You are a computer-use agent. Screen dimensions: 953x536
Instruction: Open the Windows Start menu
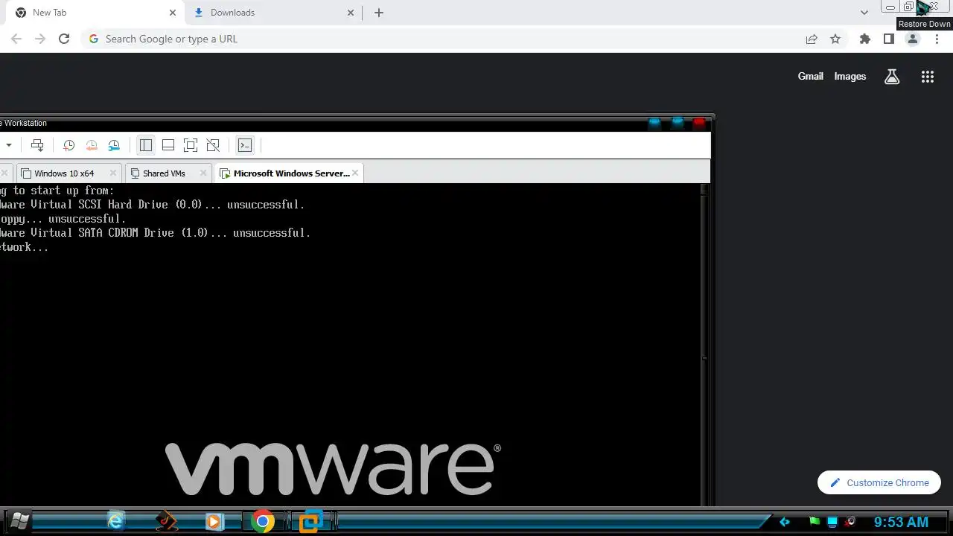click(19, 521)
